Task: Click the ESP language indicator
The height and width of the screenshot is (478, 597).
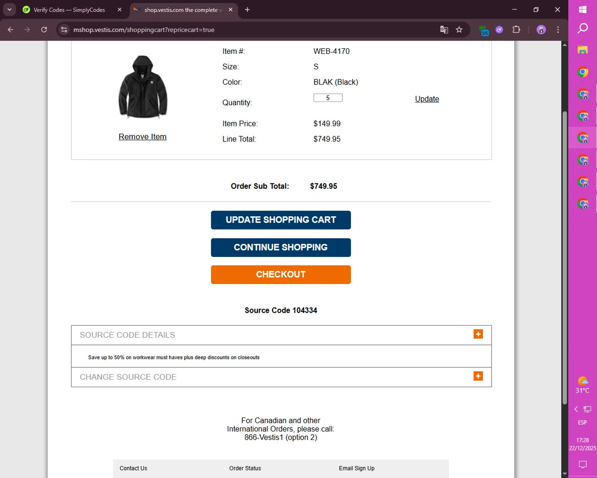Action: 582,423
